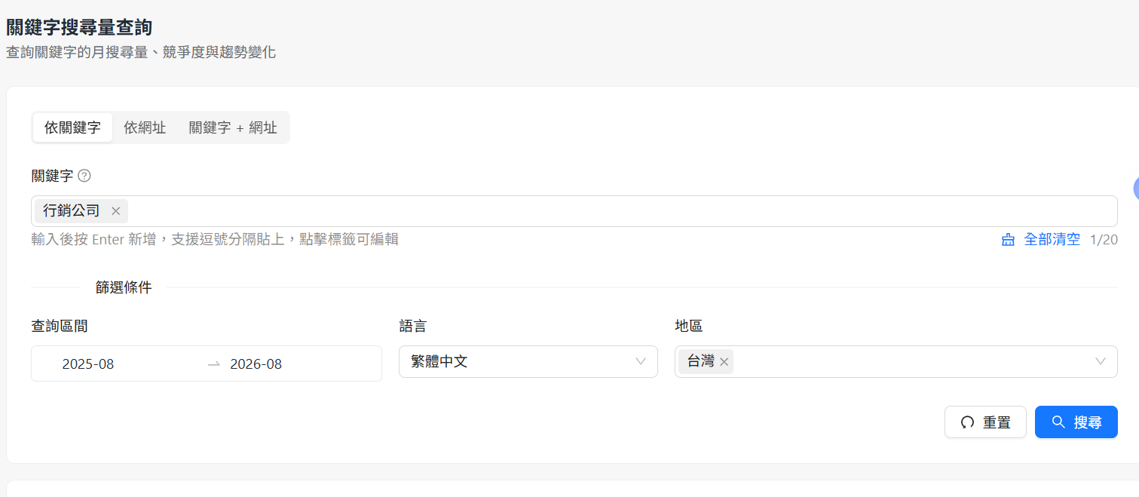This screenshot has width=1139, height=497.
Task: Click the help icon beside 關鍵字 label
Action: [84, 176]
